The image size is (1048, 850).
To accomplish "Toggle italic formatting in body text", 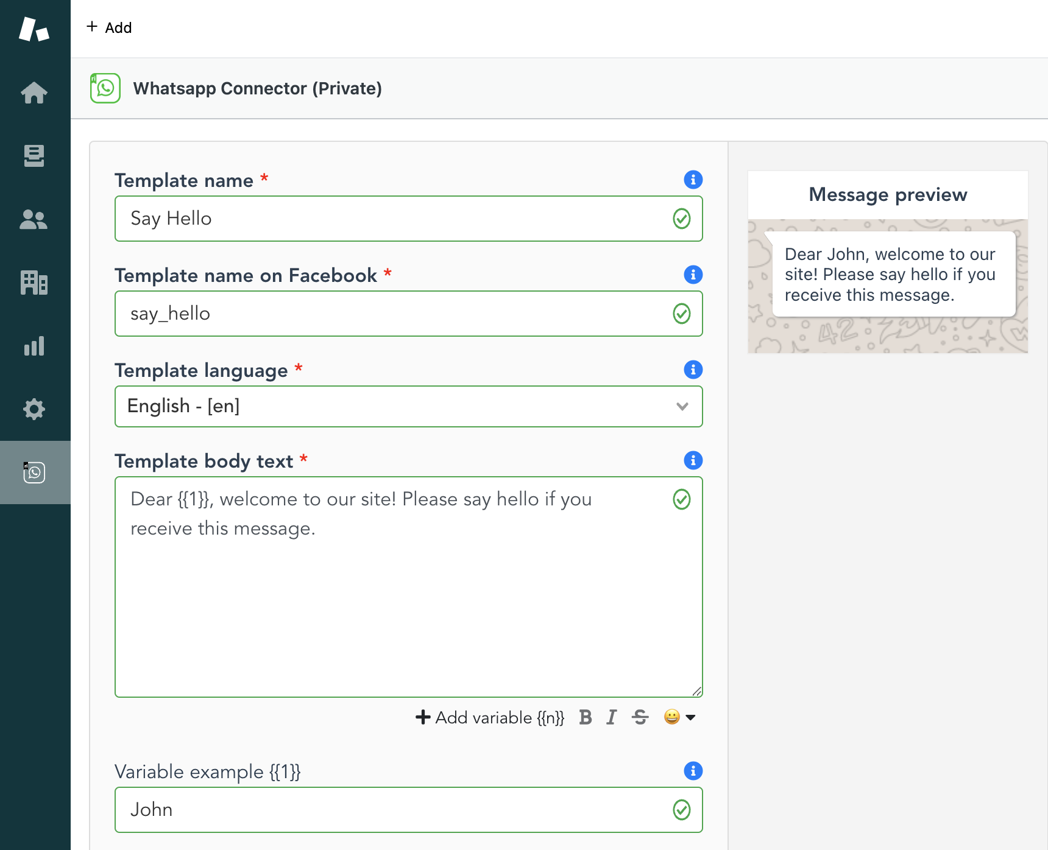I will (612, 717).
